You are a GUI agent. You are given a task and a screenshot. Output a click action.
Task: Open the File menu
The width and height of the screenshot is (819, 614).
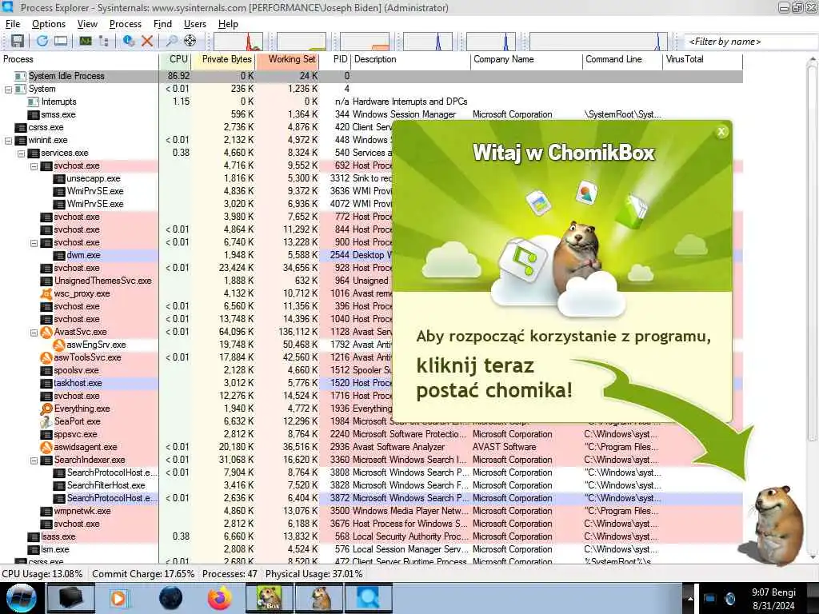[x=13, y=24]
